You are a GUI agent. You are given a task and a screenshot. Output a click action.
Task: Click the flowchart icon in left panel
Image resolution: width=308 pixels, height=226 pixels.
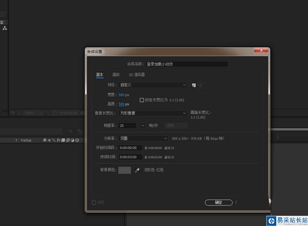(x=5, y=28)
